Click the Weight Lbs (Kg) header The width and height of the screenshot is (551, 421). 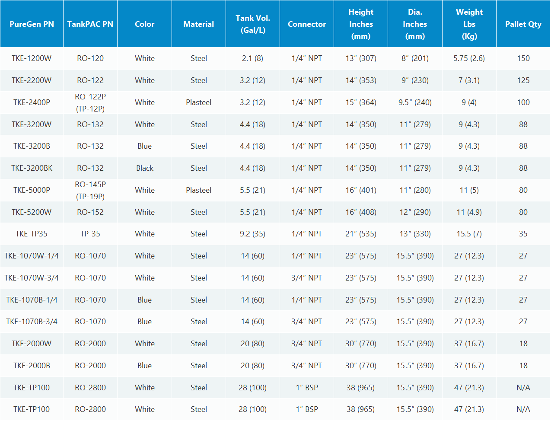pyautogui.click(x=469, y=24)
